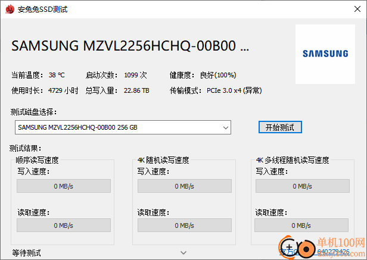Close the 安兔兔SSD测试 window

pyautogui.click(x=357, y=9)
